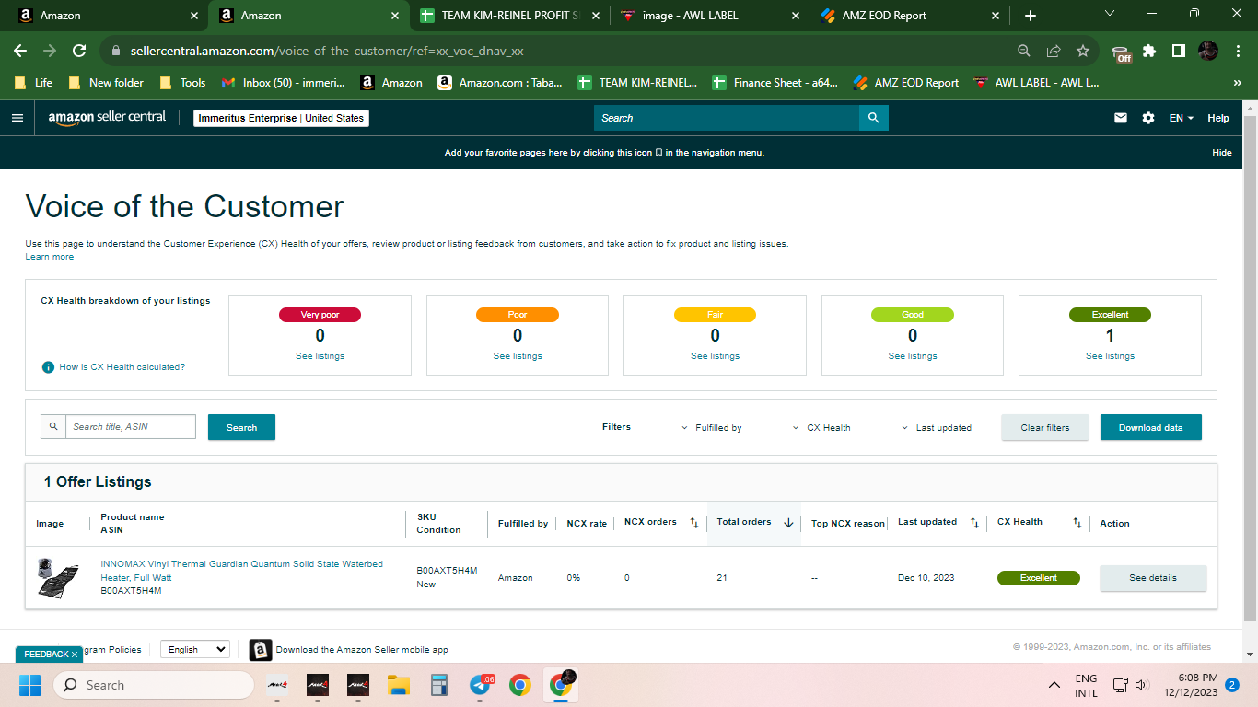Sort by NCX orders arrows icon
This screenshot has width=1258, height=707.
point(694,523)
